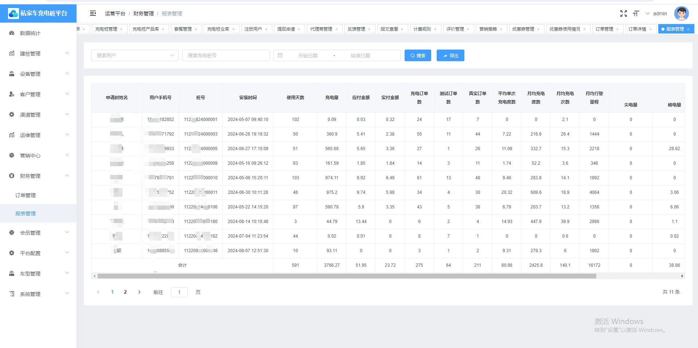Click the 使用天数 column header
The height and width of the screenshot is (348, 698).
[295, 98]
